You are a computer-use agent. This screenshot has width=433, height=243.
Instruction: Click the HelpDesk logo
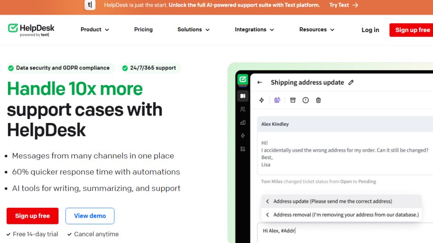31,30
